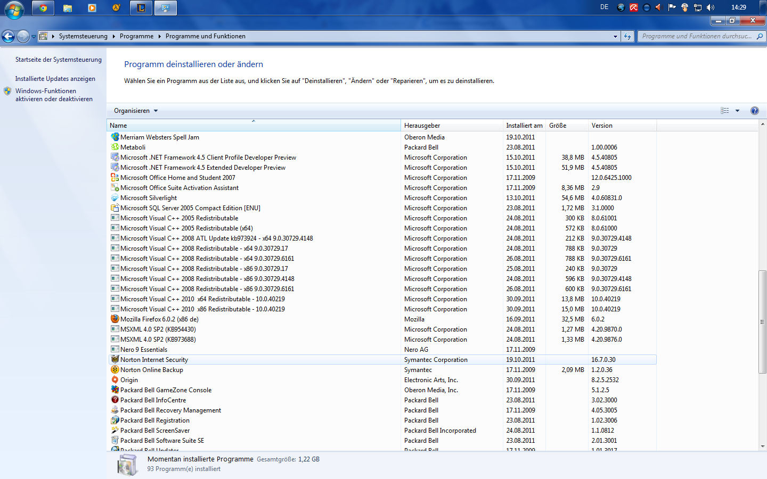Select the Mozilla Firefox 6.0.2 icon

115,319
